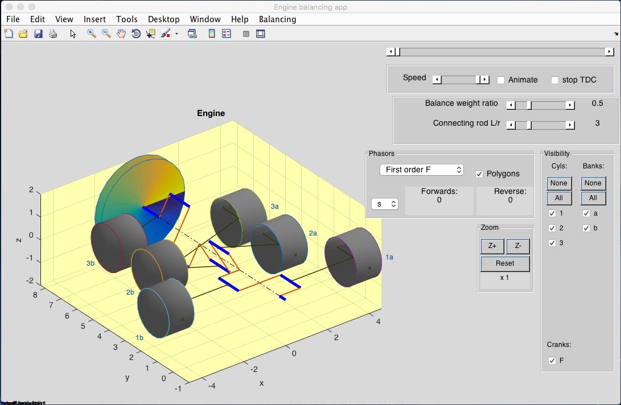The width and height of the screenshot is (621, 405).
Task: Uncheck the Polygons checkbox
Action: [479, 174]
